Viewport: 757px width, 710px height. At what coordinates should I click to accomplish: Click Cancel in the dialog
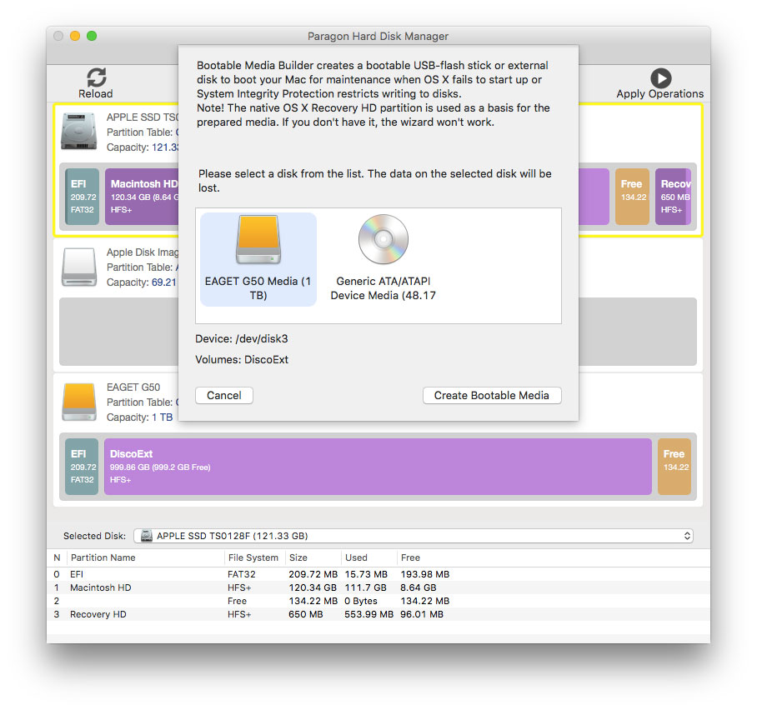point(224,395)
